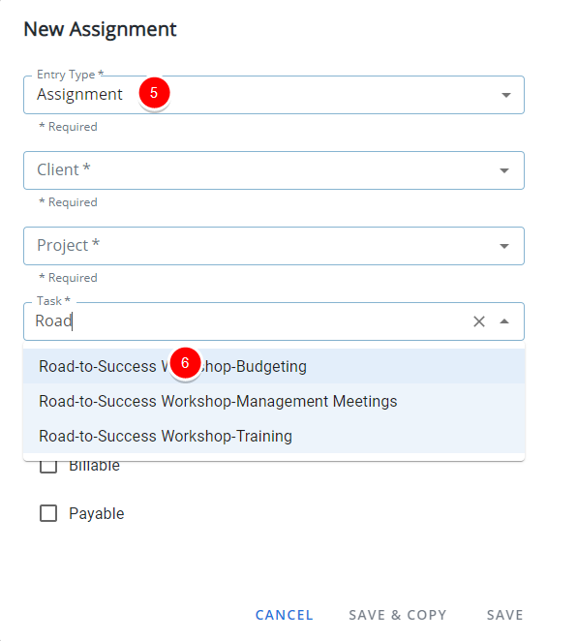Click the Project field placeholder text
The height and width of the screenshot is (641, 577).
(x=68, y=245)
